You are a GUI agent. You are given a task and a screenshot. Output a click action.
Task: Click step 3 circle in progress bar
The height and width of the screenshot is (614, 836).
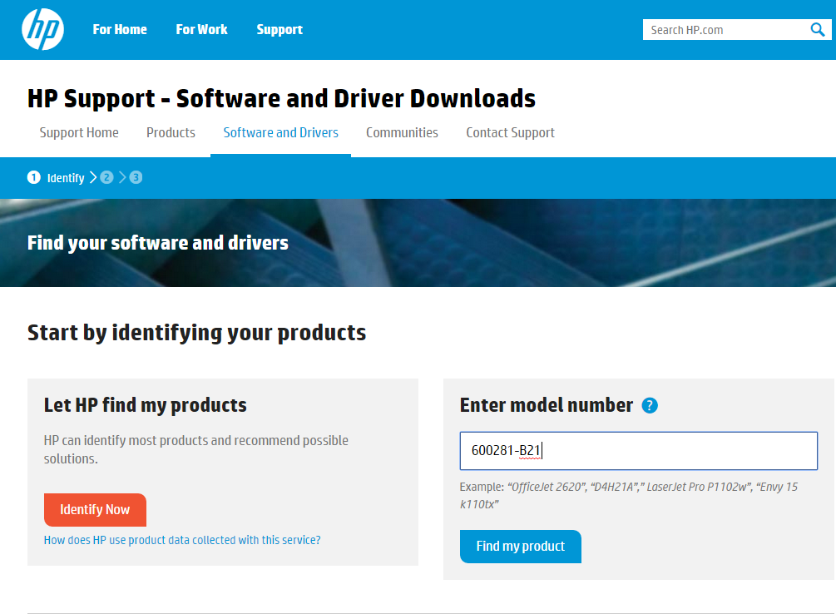point(136,177)
